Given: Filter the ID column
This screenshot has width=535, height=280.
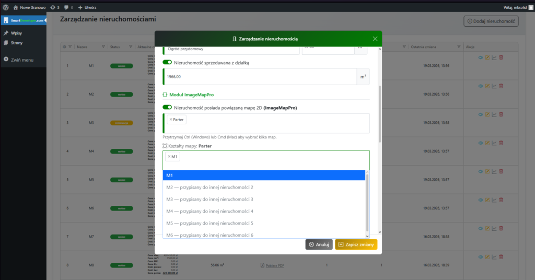Looking at the screenshot, I should (x=70, y=46).
